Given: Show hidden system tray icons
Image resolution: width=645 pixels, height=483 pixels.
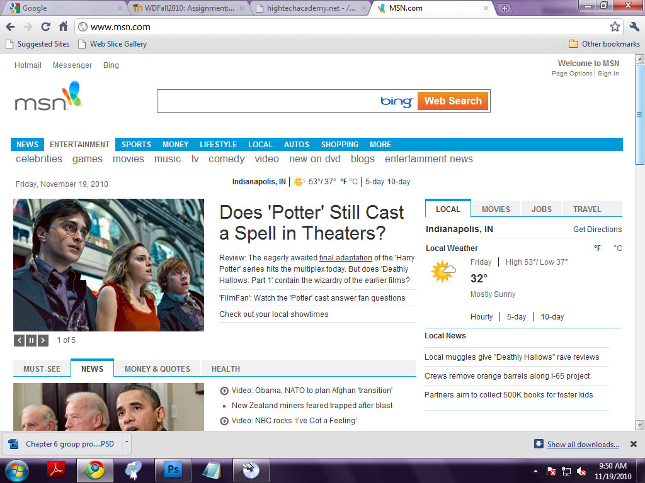Looking at the screenshot, I should [x=535, y=470].
